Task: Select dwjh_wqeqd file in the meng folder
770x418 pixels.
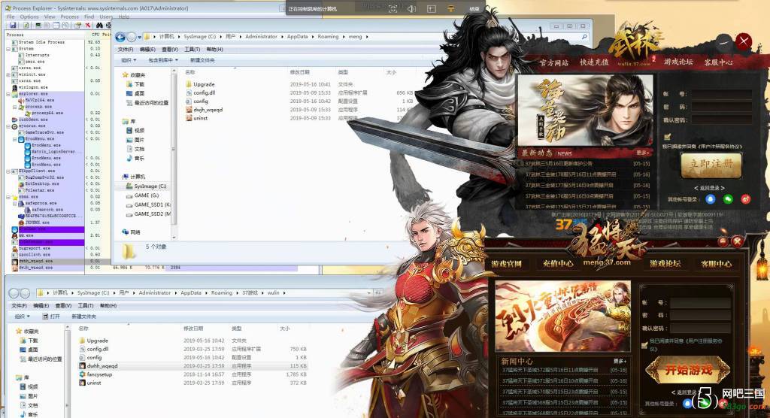Action: coord(204,110)
